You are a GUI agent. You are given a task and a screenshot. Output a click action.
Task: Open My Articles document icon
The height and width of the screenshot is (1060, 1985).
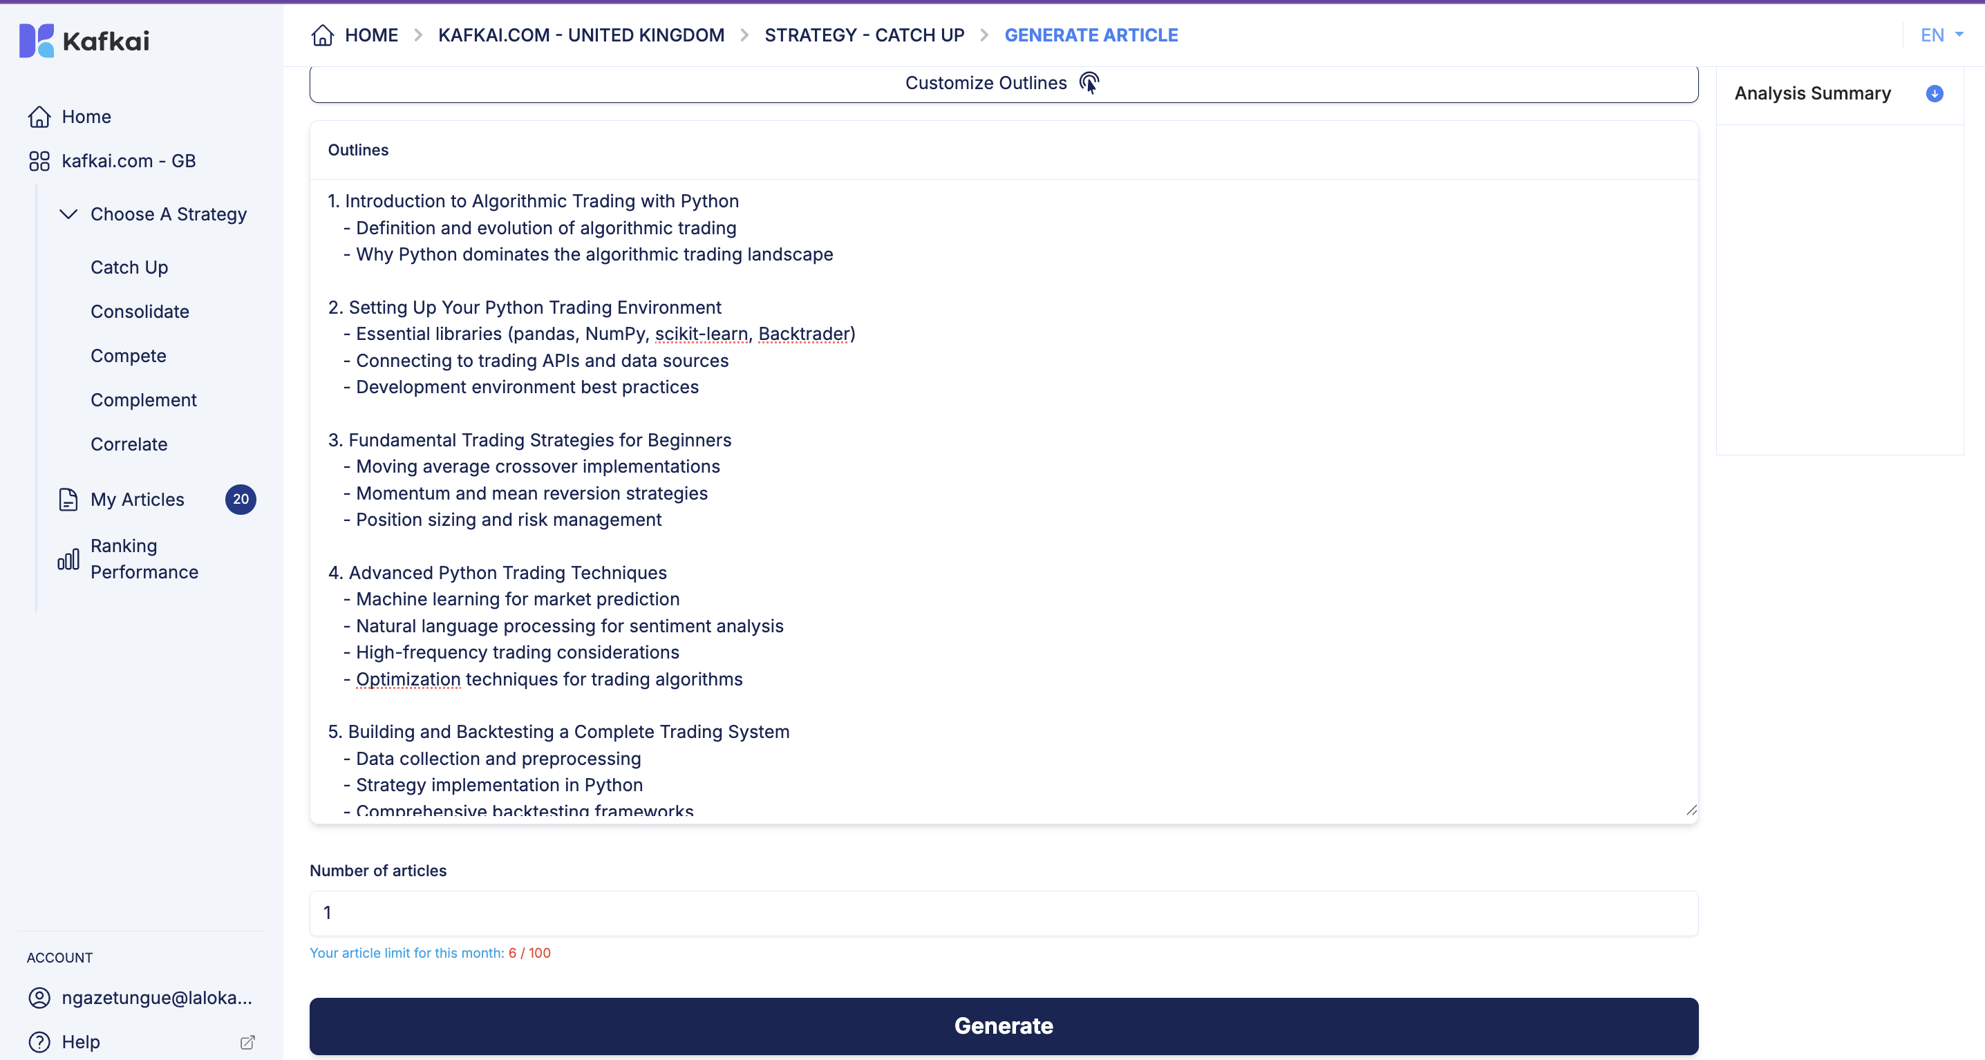tap(68, 499)
